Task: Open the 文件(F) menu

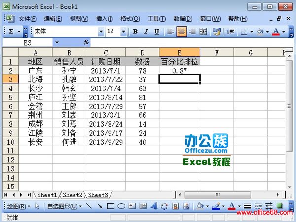Action: click(28, 19)
